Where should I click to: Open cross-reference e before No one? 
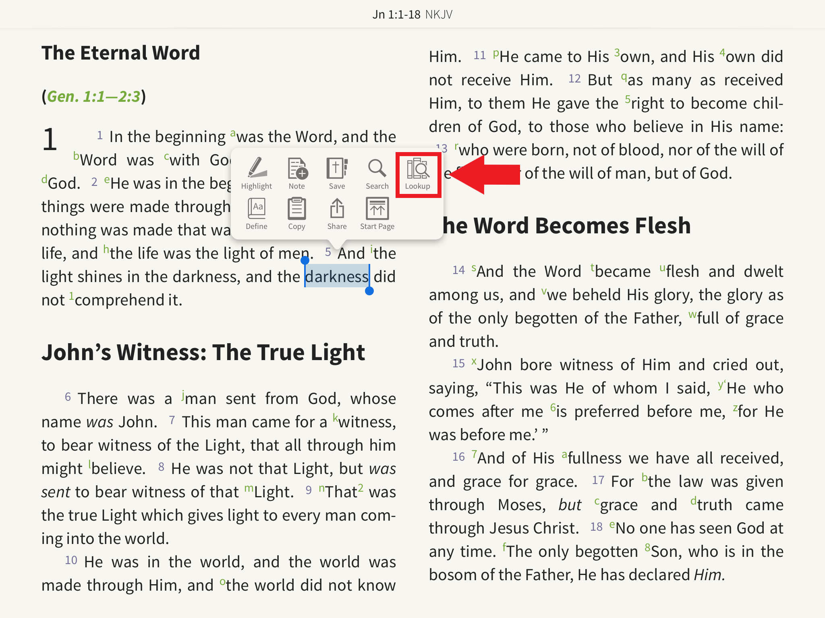[x=612, y=525]
